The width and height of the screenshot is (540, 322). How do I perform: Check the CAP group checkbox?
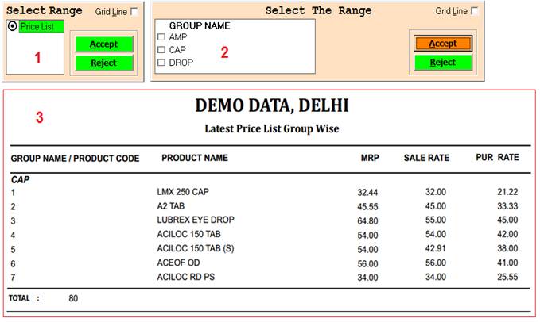coord(161,49)
